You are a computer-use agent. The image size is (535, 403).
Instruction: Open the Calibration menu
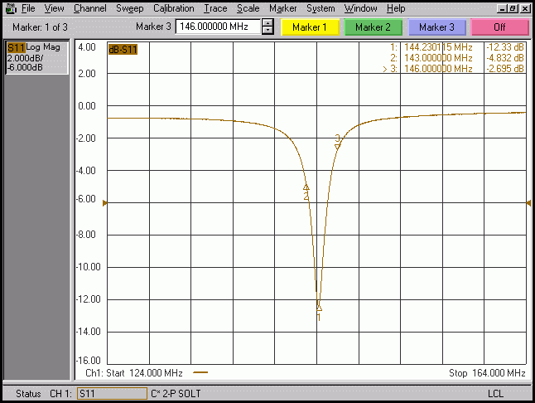(173, 8)
